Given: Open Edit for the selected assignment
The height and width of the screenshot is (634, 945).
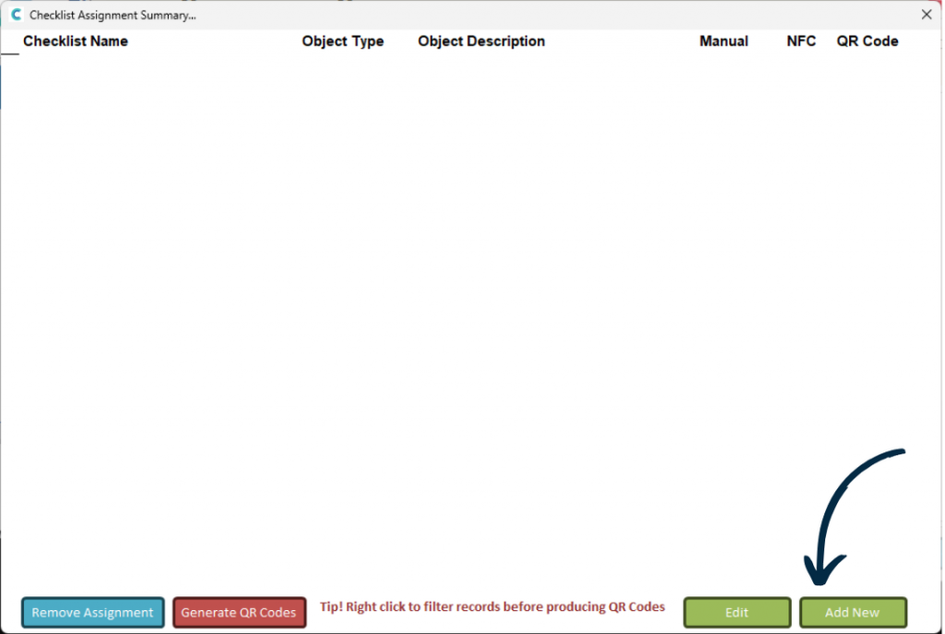Looking at the screenshot, I should pos(736,613).
